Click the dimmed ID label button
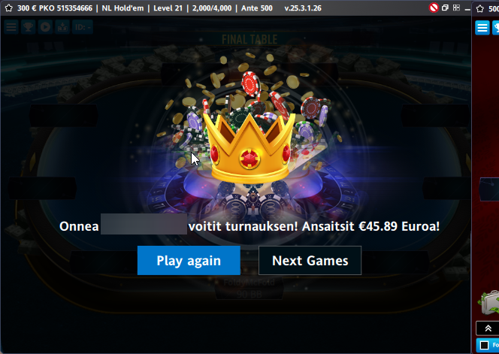Viewport: 499px width, 354px height. (83, 27)
